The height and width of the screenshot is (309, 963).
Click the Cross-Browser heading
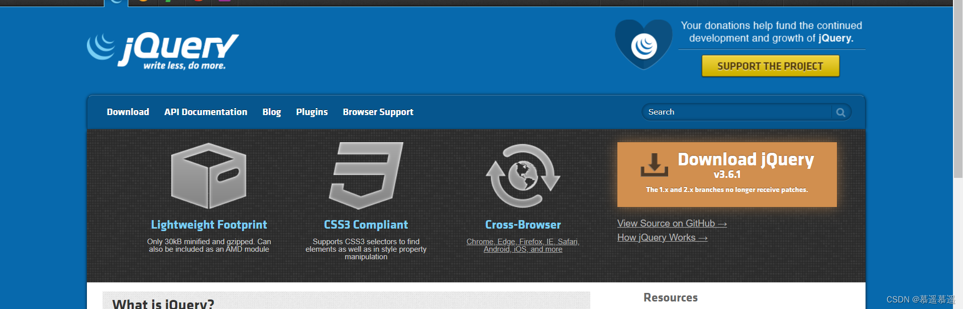tap(523, 225)
